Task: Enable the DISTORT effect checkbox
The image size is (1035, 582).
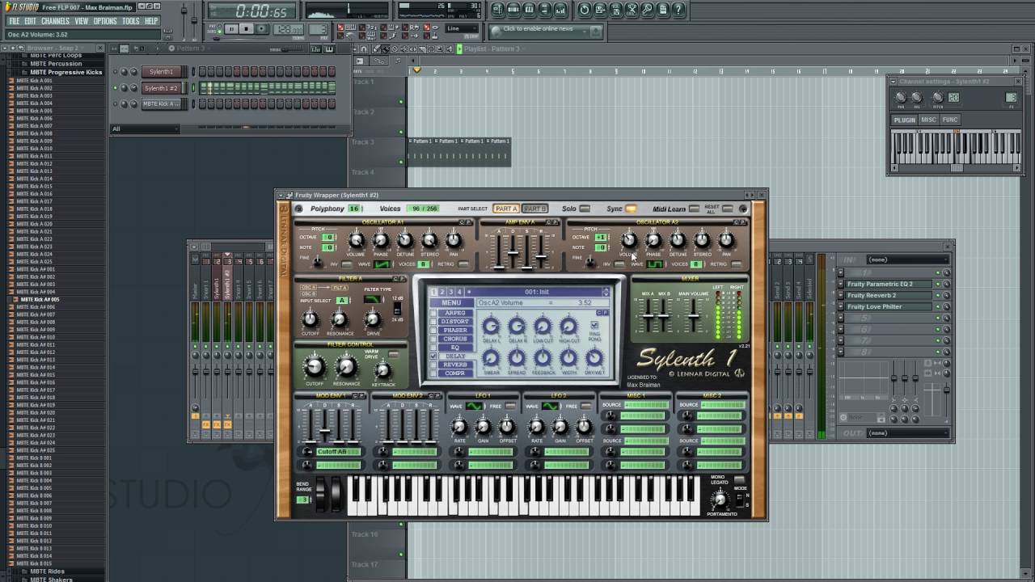Action: click(x=433, y=322)
